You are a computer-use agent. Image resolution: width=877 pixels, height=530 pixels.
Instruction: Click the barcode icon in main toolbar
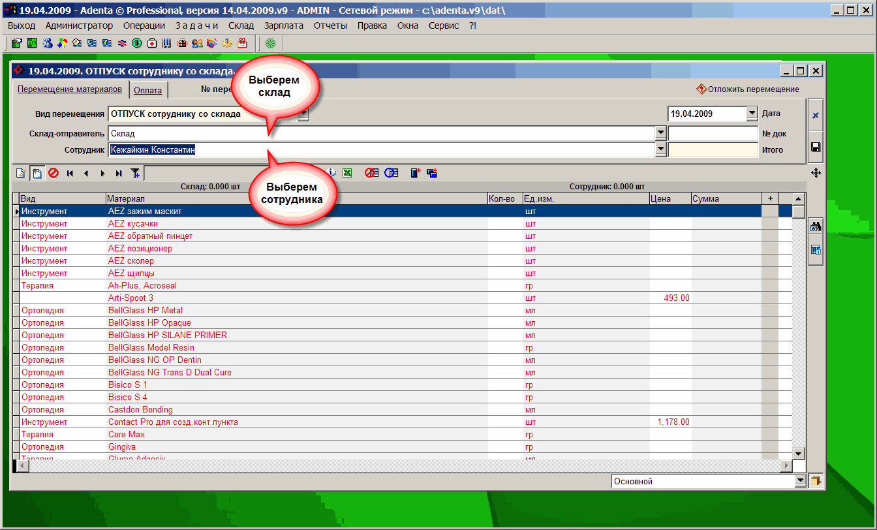point(167,44)
